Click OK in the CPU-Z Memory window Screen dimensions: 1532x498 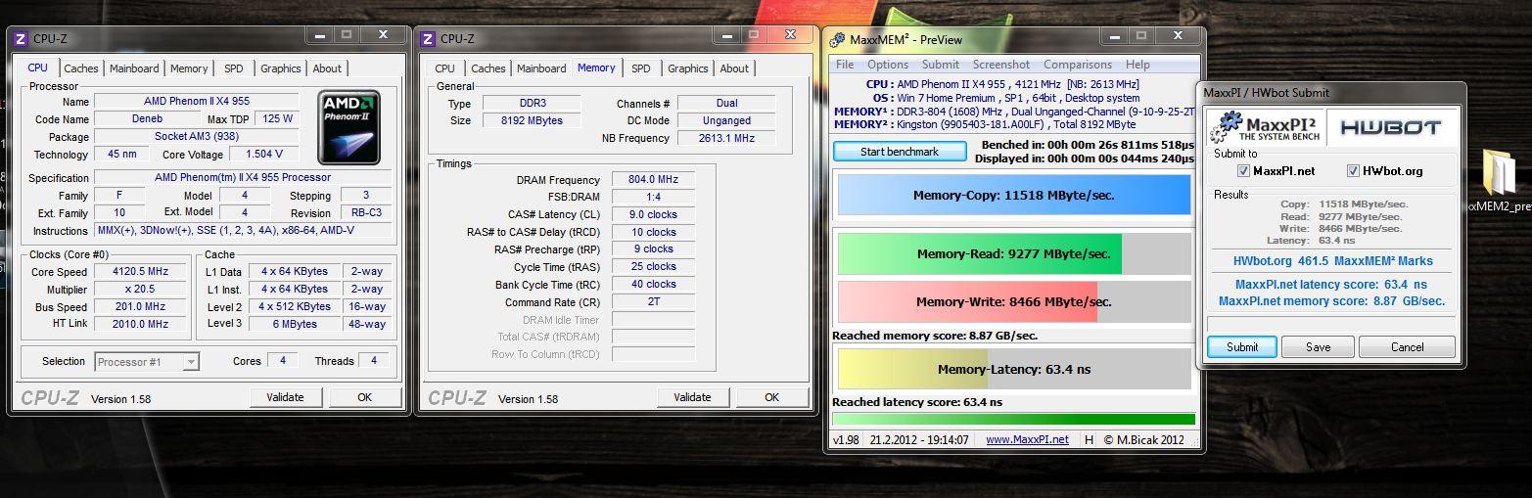pos(771,397)
